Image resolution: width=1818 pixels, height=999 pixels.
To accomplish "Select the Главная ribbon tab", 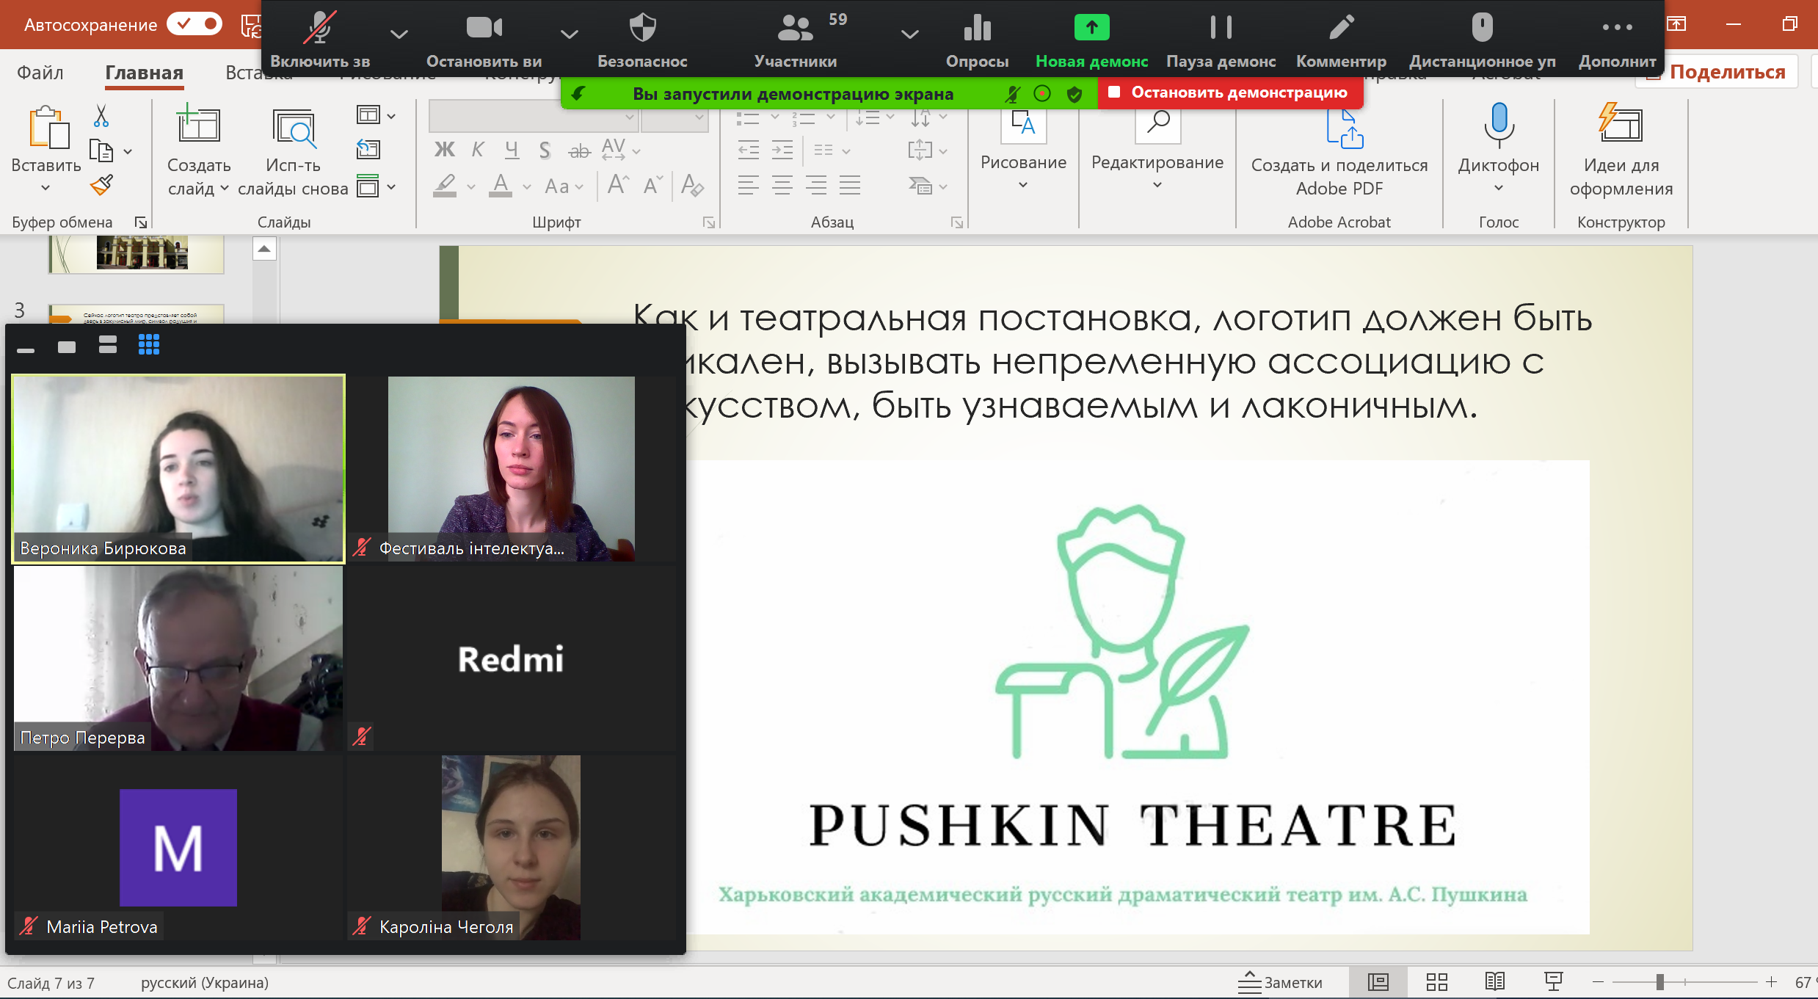I will point(144,73).
